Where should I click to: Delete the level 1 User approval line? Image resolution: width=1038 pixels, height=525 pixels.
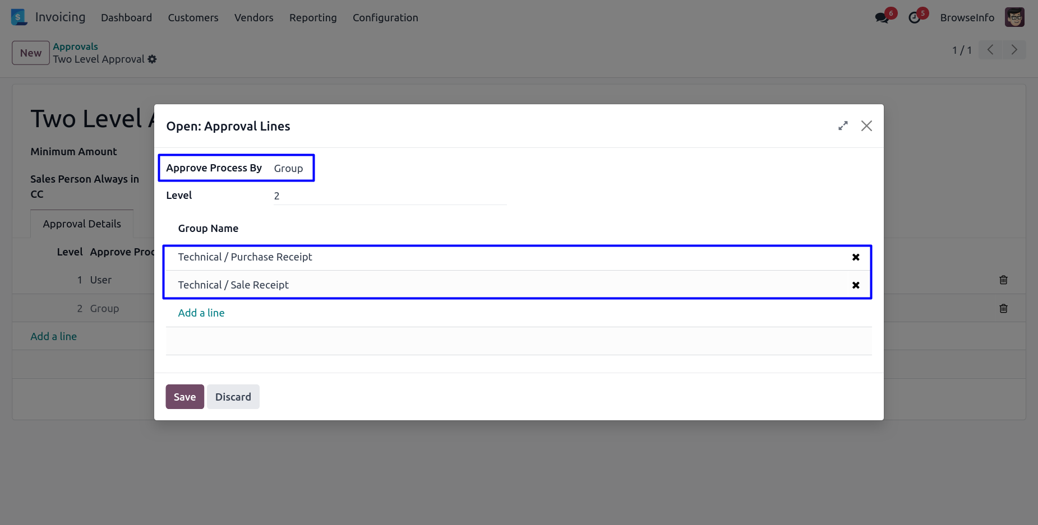[x=1003, y=280]
